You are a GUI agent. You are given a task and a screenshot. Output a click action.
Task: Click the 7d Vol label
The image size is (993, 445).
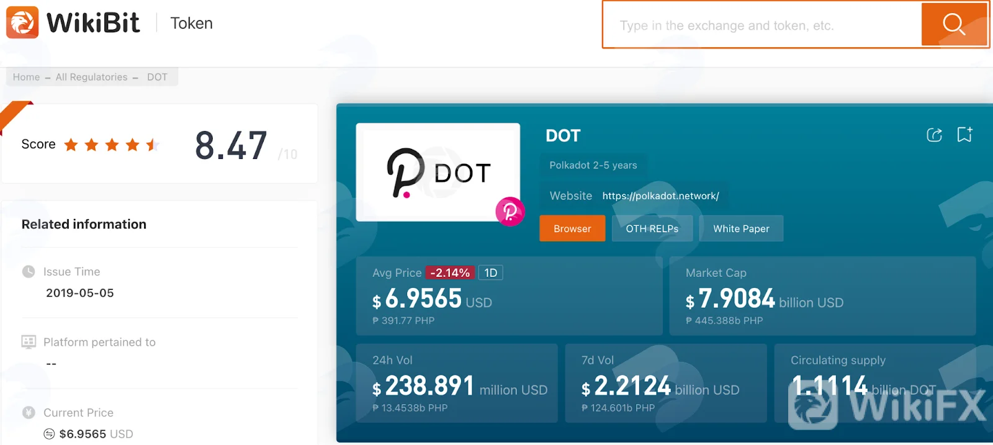(598, 360)
